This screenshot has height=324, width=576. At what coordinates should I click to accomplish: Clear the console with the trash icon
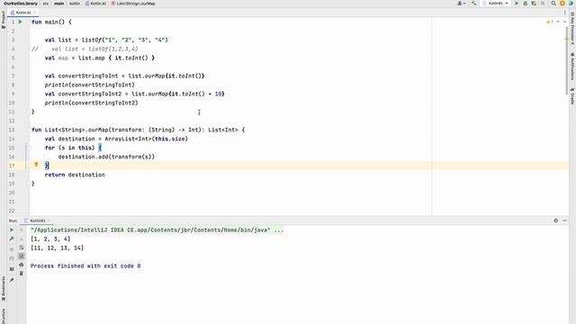tap(22, 274)
